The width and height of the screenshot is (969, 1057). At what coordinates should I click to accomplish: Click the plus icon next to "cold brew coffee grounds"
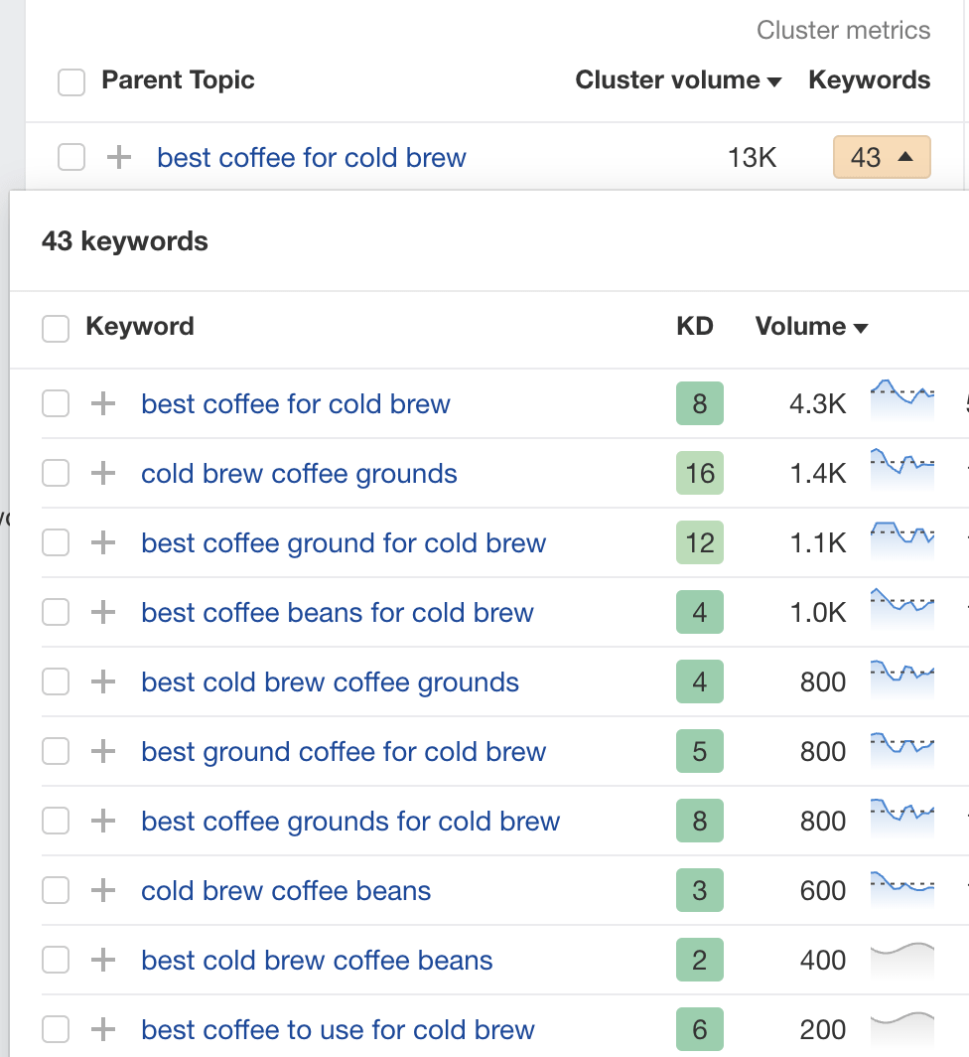click(x=103, y=474)
